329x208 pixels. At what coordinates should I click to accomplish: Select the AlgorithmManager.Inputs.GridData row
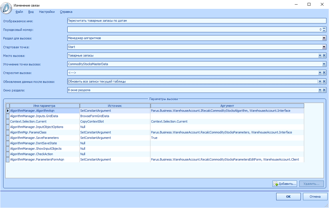click(x=155, y=116)
